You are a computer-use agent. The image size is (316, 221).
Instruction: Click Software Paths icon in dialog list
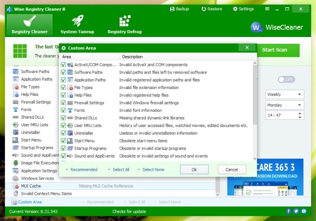tap(70, 72)
